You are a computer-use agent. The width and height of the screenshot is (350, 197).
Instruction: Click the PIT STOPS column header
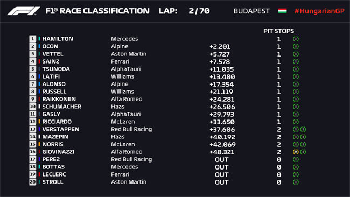click(278, 31)
